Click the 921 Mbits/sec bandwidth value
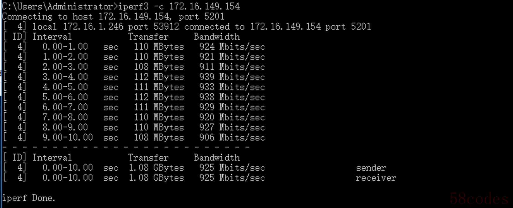The image size is (513, 208). tap(232, 57)
